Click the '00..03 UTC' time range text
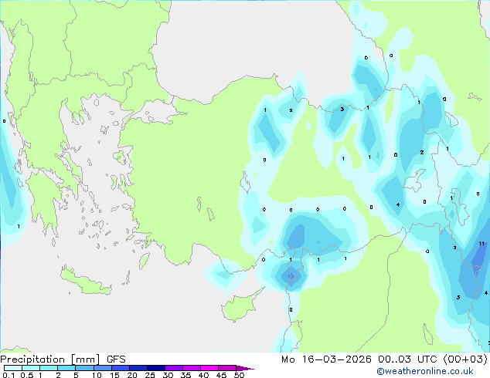The image size is (490, 378). click(407, 359)
